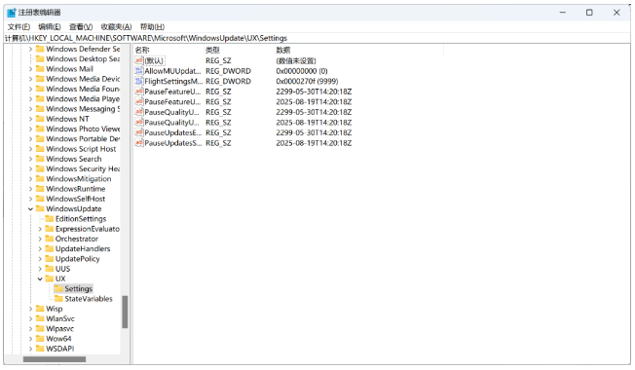Click the UpdateHandlers folder icon

point(50,248)
